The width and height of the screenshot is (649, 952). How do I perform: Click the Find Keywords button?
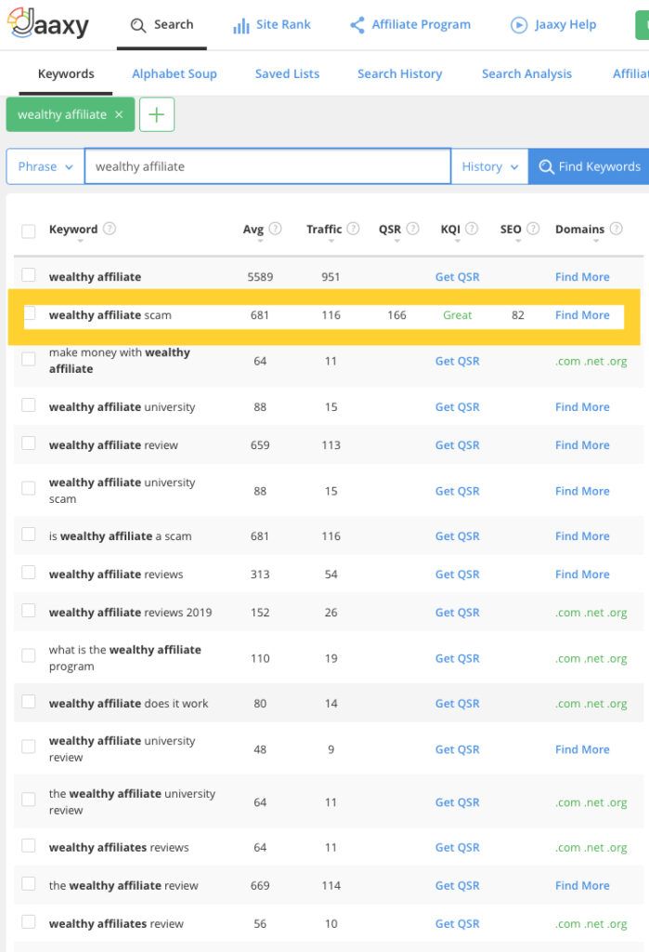tap(589, 166)
